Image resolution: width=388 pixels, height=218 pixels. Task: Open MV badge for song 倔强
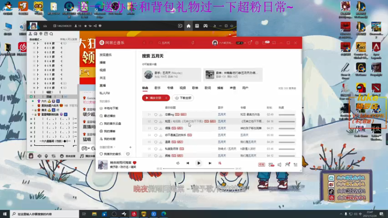click(x=180, y=128)
